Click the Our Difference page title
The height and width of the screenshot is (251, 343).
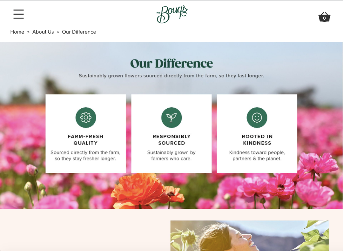pos(171,63)
